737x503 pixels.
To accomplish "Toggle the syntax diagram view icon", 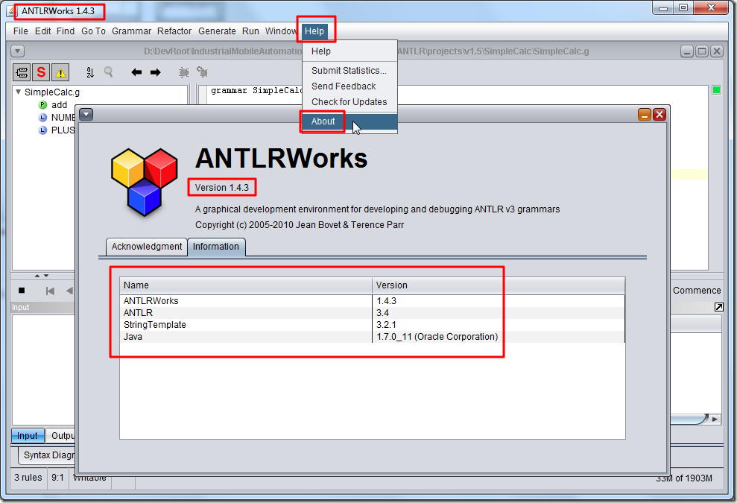I will 22,72.
